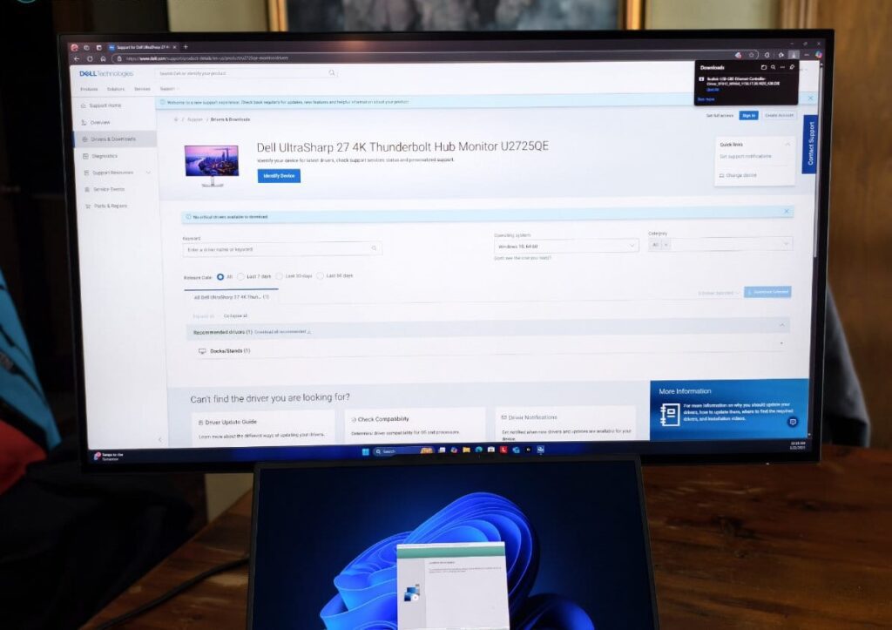This screenshot has width=892, height=630.
Task: Go back using the browser back arrow
Action: point(77,58)
